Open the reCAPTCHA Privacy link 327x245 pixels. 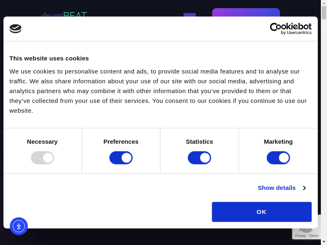point(300,236)
